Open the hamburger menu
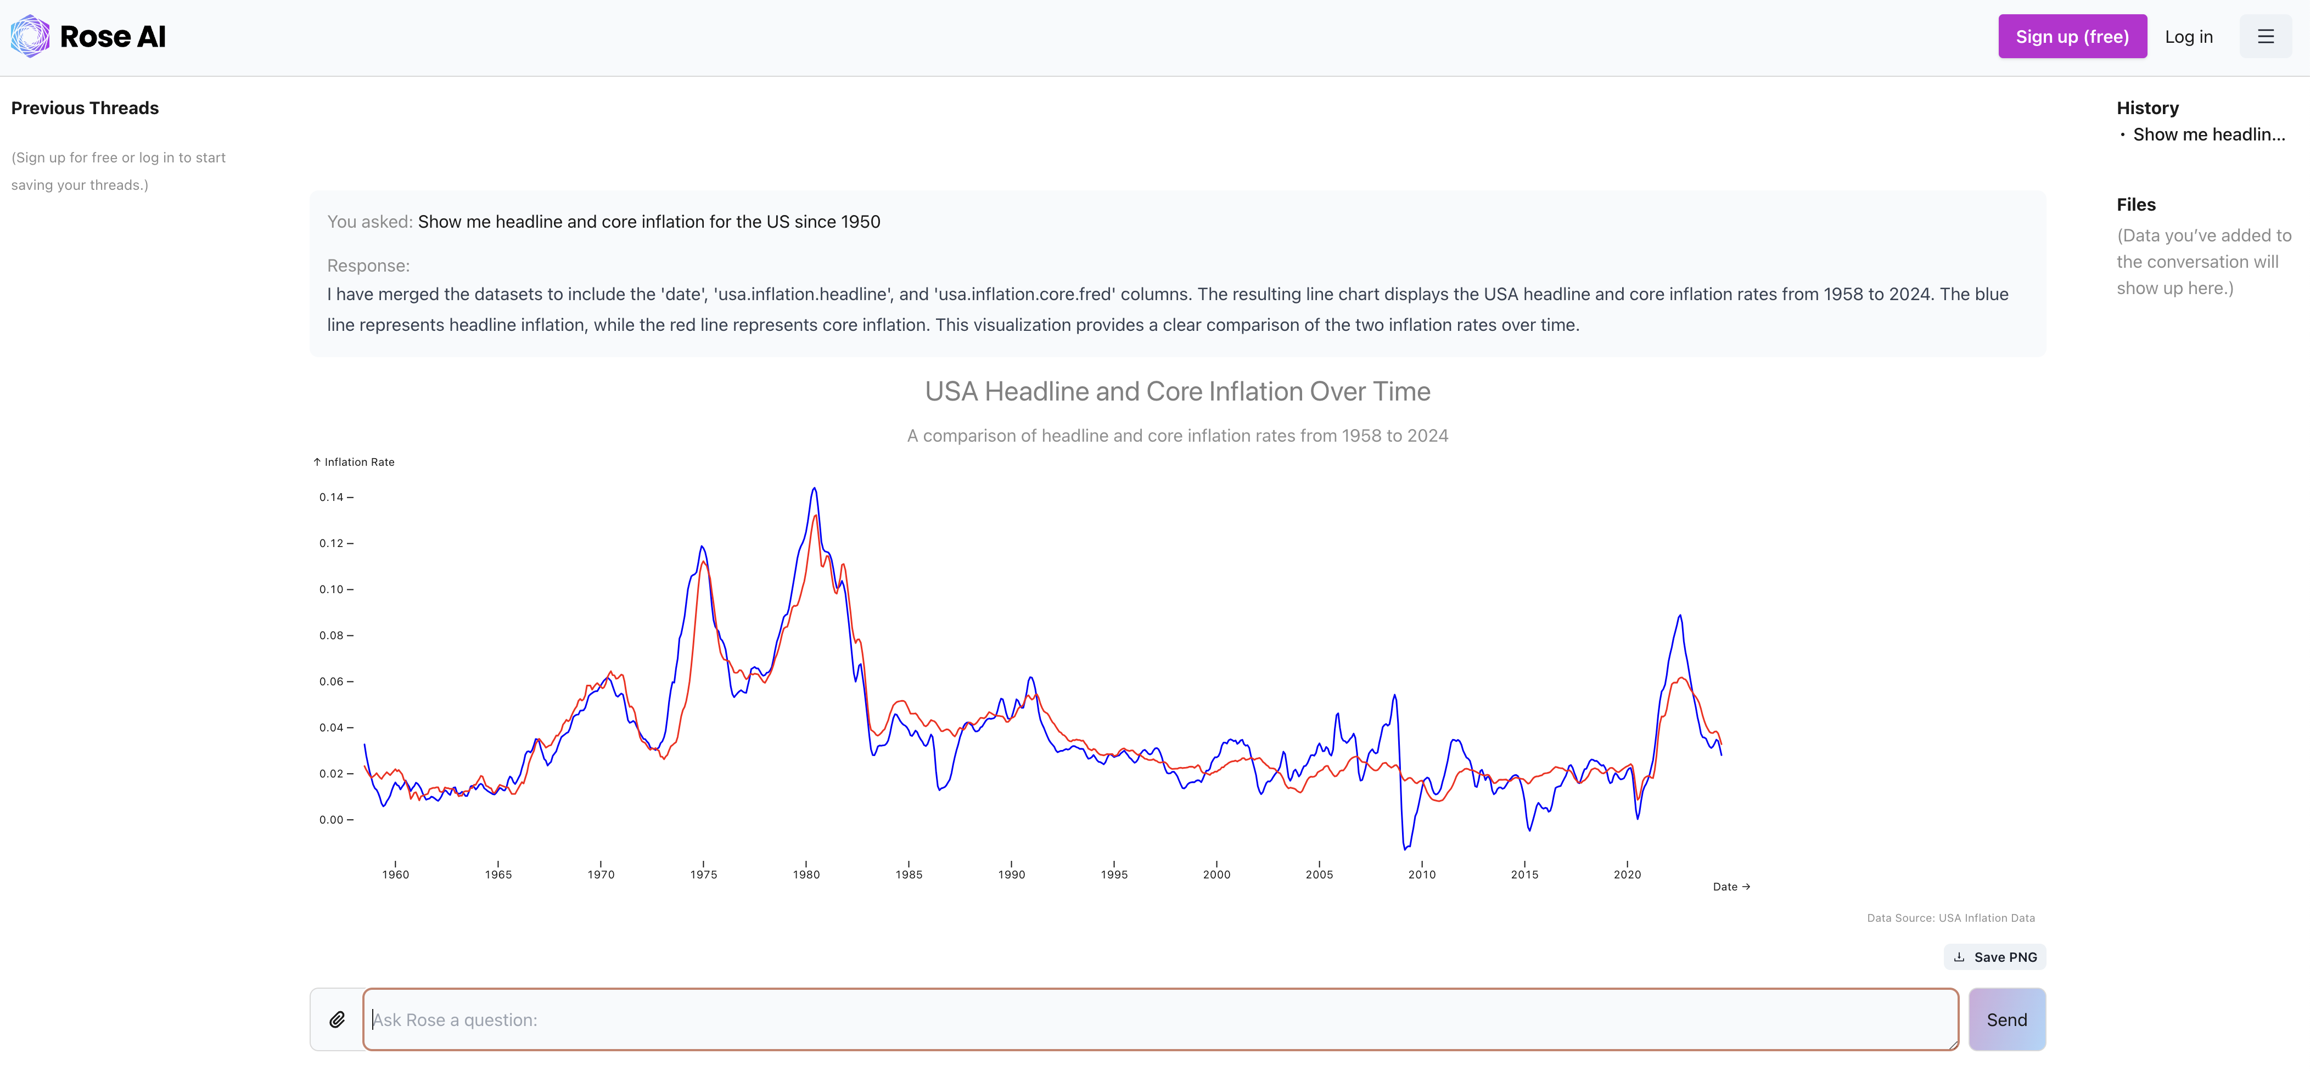The height and width of the screenshot is (1071, 2310). 2265,37
